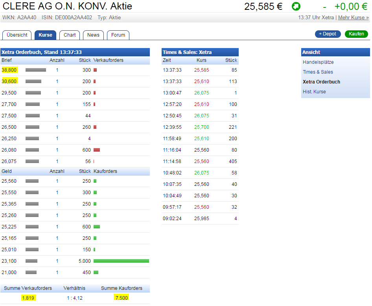Click the highlighted ask price 38,800
This screenshot has width=372, height=306.
point(9,70)
